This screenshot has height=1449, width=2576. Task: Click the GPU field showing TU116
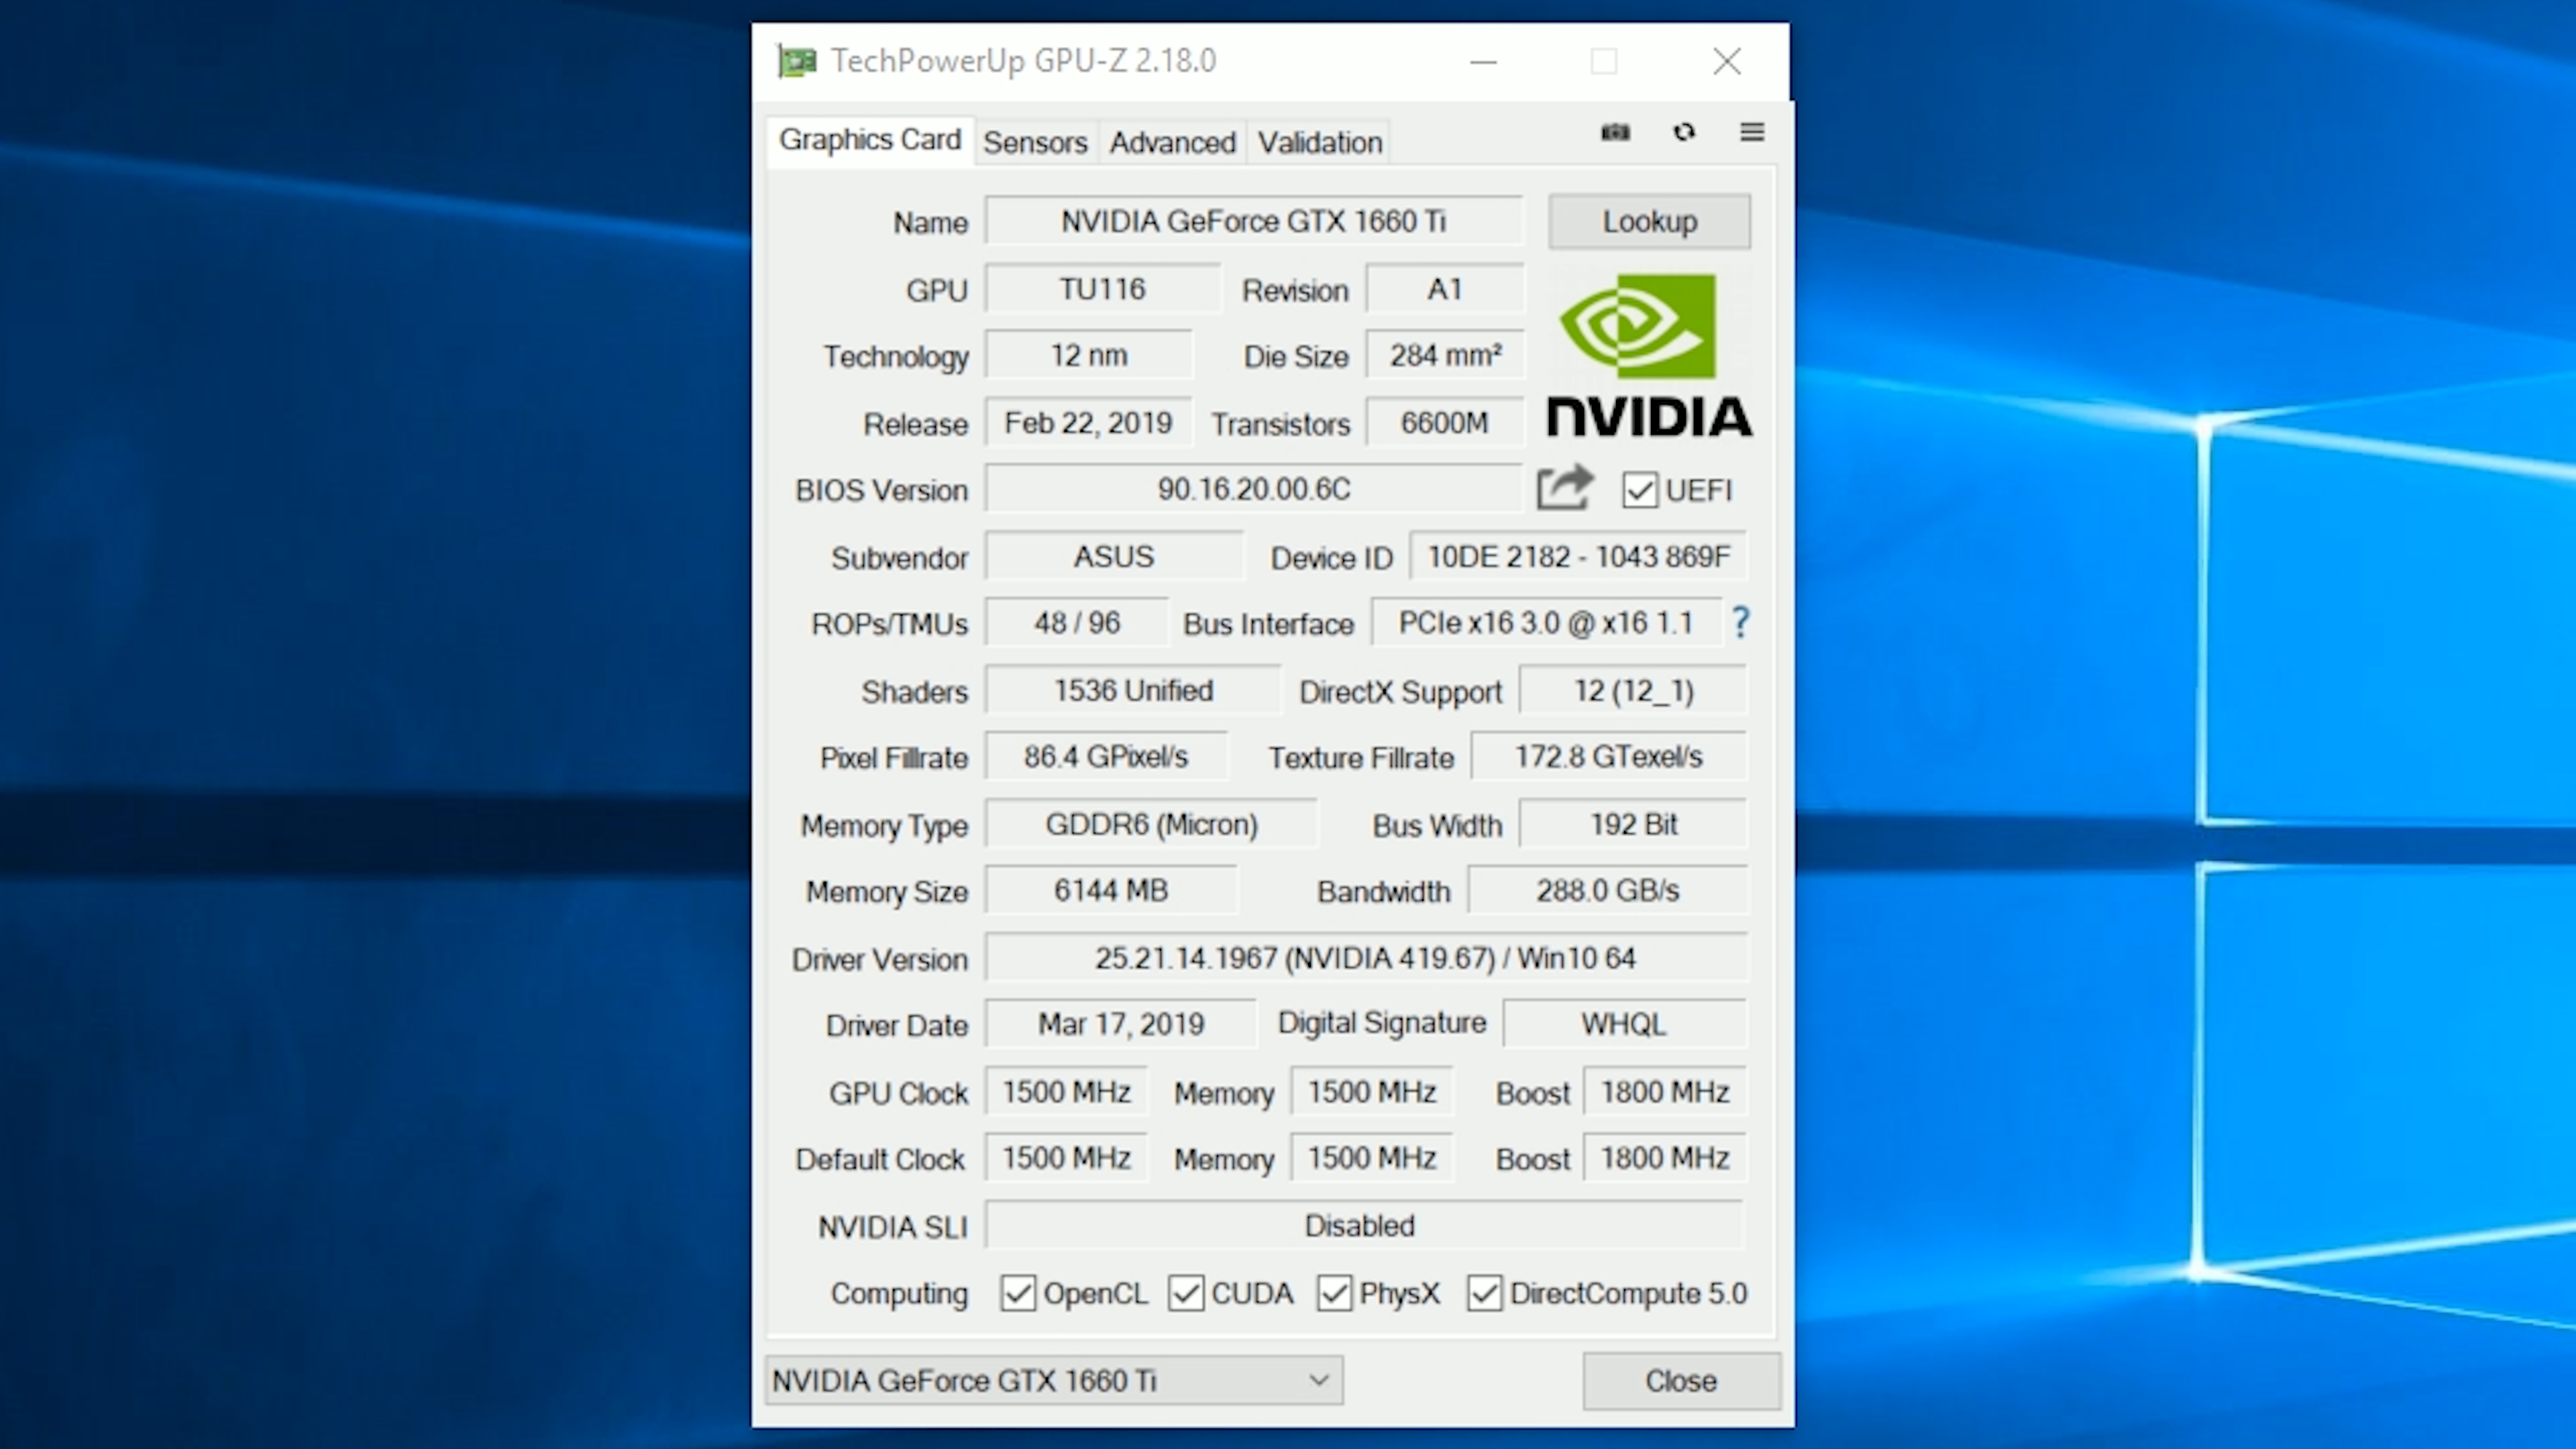(x=1102, y=289)
